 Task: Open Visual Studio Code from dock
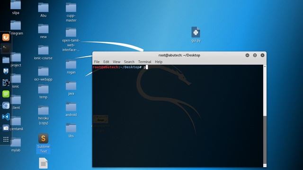6,117
